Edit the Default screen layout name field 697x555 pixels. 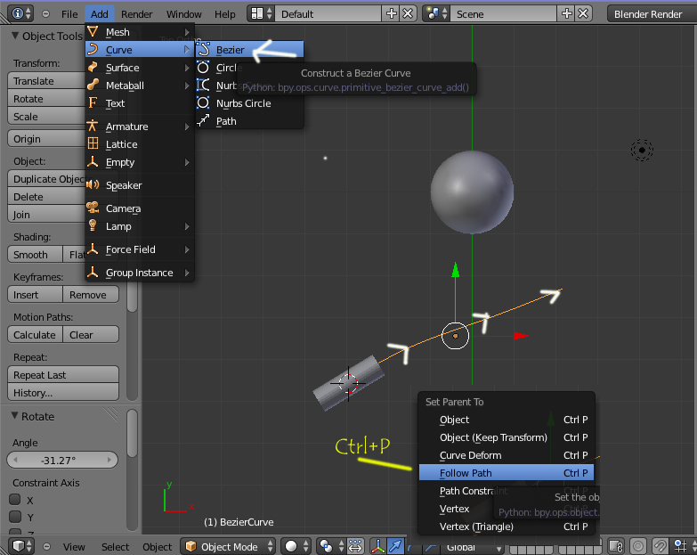pos(328,13)
